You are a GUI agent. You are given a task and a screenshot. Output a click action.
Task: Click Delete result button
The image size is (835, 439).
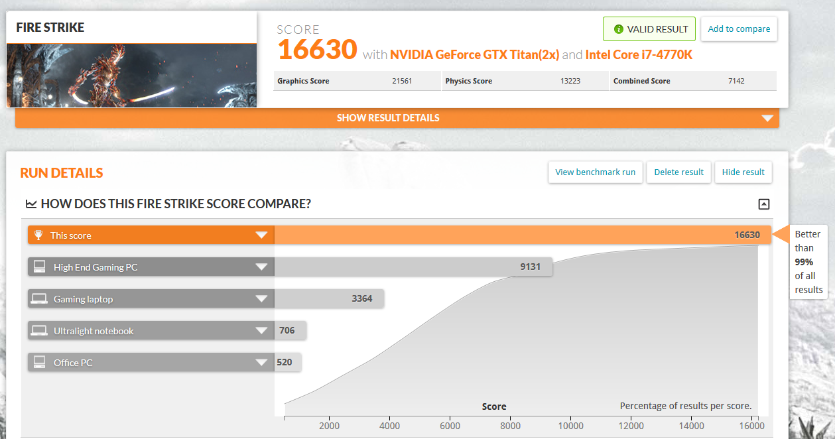tap(678, 172)
